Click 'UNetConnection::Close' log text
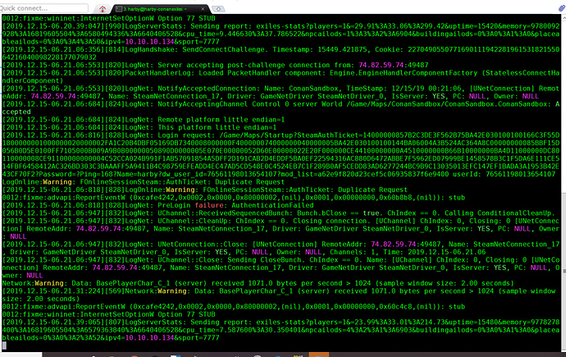 coord(203,245)
